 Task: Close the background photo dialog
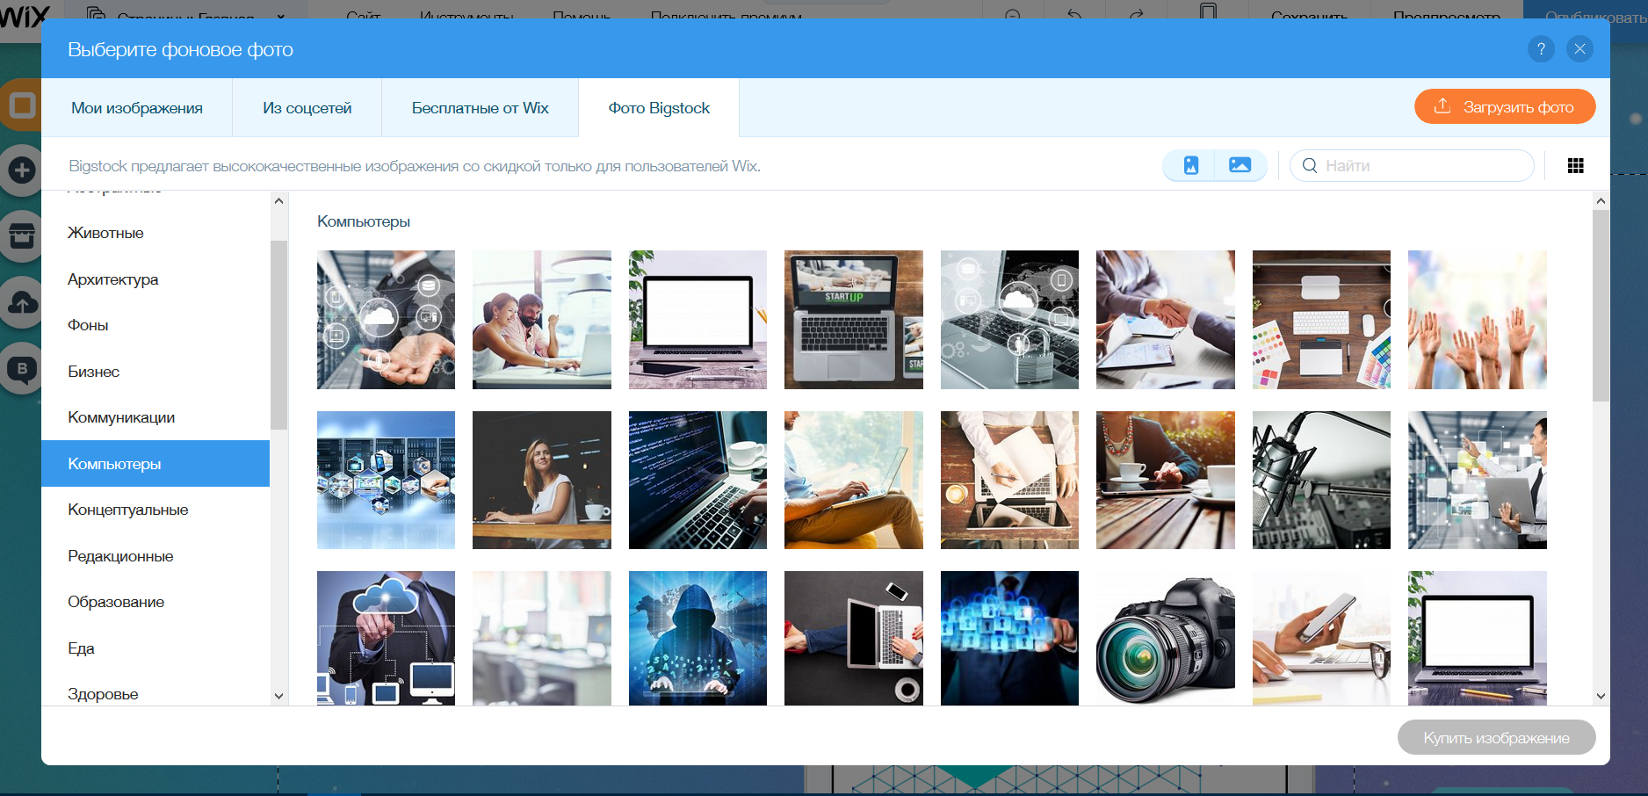click(x=1579, y=49)
